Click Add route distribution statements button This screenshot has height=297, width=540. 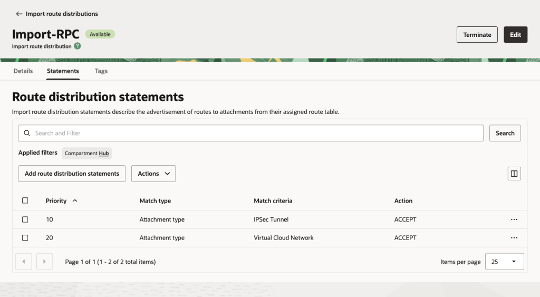tap(72, 174)
